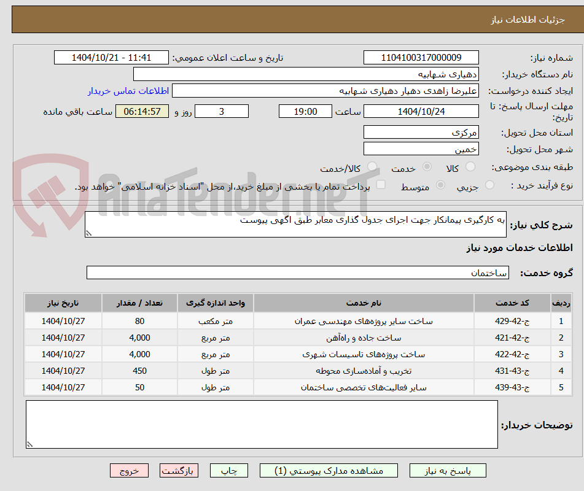Click quantity 80 in row 1
Image resolution: width=584 pixels, height=491 pixels.
pyautogui.click(x=139, y=321)
